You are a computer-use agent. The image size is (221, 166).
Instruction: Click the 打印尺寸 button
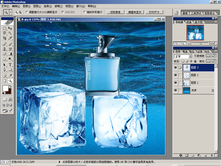coord(154,12)
